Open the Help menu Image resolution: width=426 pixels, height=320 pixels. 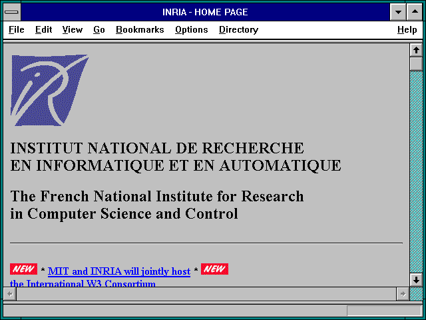click(x=407, y=29)
